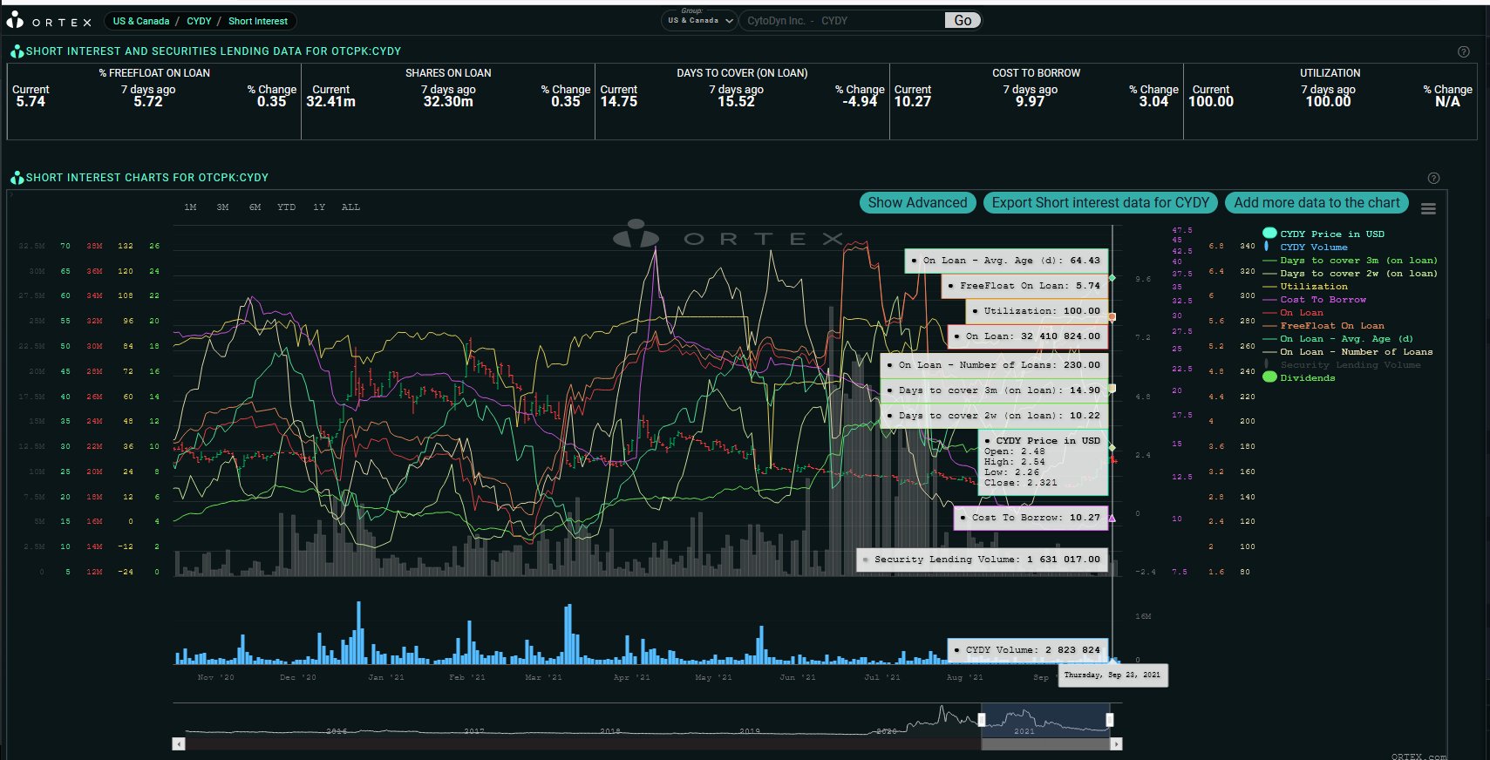Select the 6M time range
The image size is (1490, 760).
pyautogui.click(x=255, y=207)
